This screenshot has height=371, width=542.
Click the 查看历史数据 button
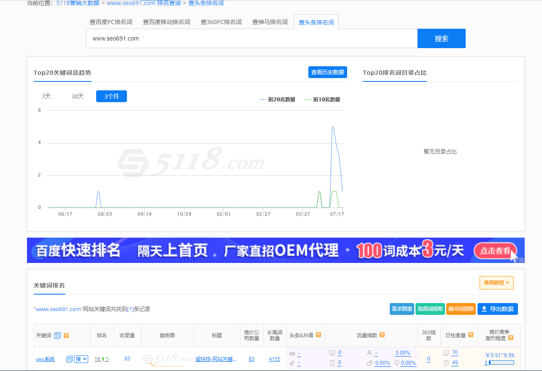[328, 72]
